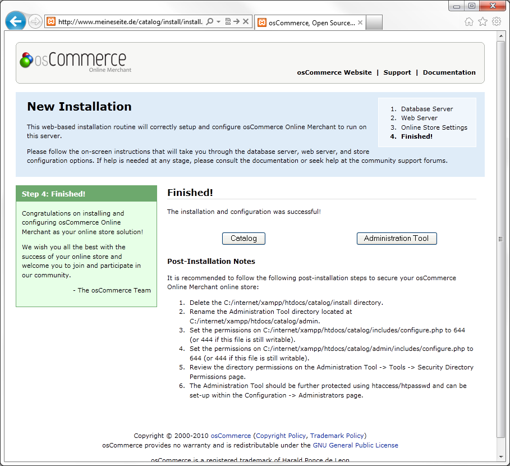Viewport: 510px width, 466px height.
Task: Open the browser Tools gear menu
Action: click(x=497, y=22)
